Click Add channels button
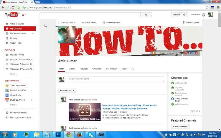Viewport: 221px width, 138px height. tap(180, 127)
